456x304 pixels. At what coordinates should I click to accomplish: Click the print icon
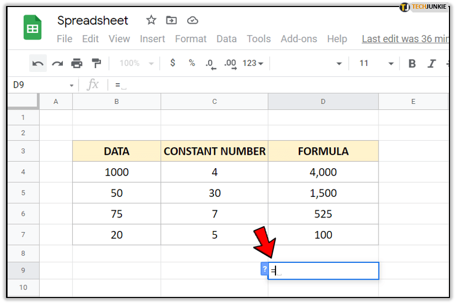(x=77, y=63)
